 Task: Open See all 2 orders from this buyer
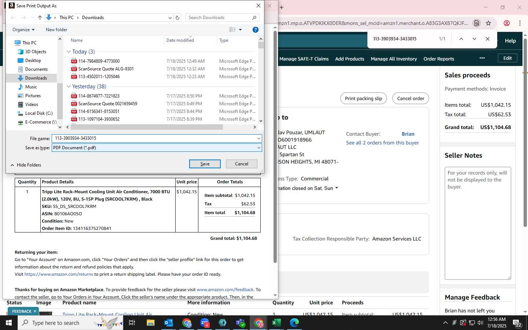click(382, 143)
